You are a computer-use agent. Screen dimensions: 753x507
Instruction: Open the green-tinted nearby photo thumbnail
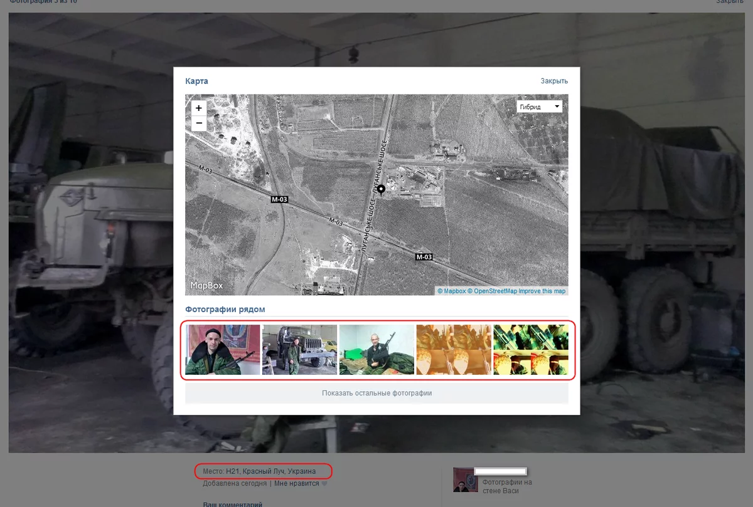(x=531, y=350)
